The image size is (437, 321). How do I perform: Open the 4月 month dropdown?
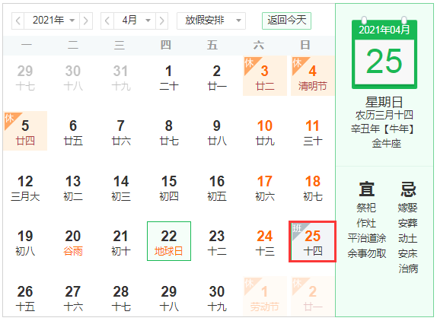point(135,21)
